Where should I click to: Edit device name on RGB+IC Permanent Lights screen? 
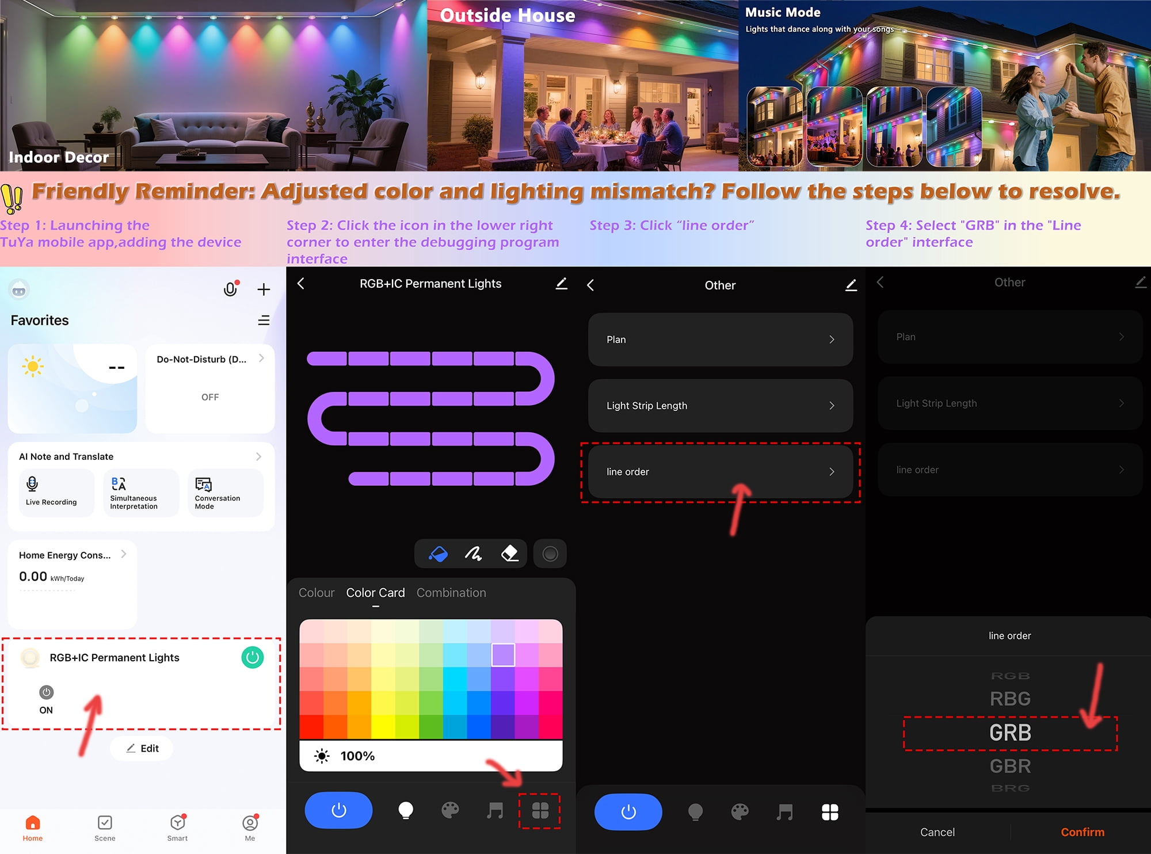coord(562,283)
